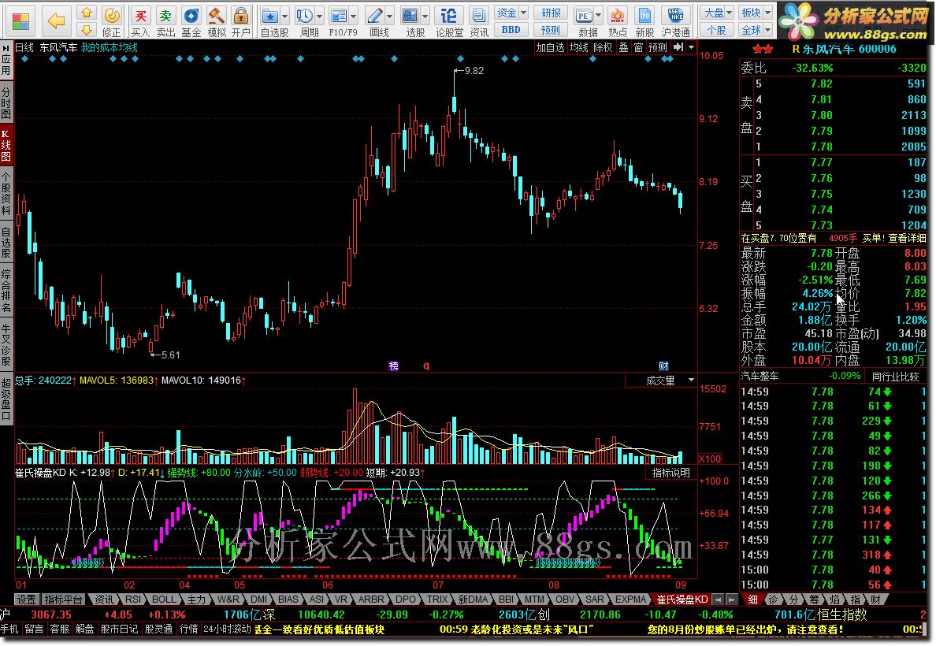Click the skip-to-end arrow above chart

click(678, 47)
